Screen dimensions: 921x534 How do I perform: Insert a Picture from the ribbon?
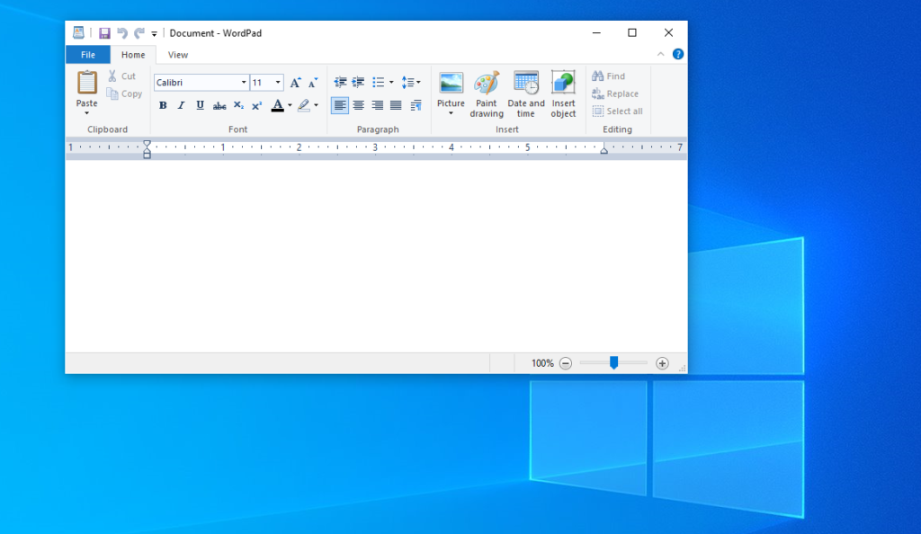[451, 84]
